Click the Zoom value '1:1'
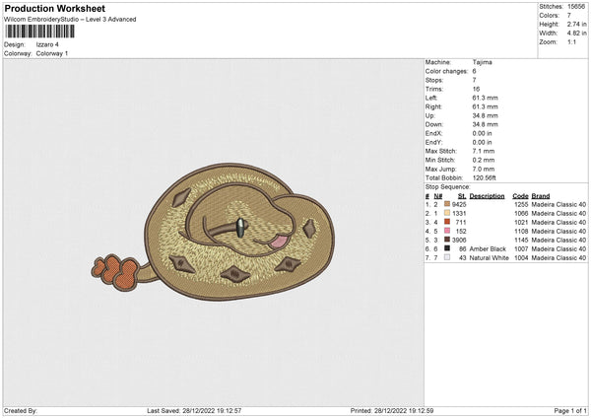This screenshot has height=418, width=591. (571, 41)
